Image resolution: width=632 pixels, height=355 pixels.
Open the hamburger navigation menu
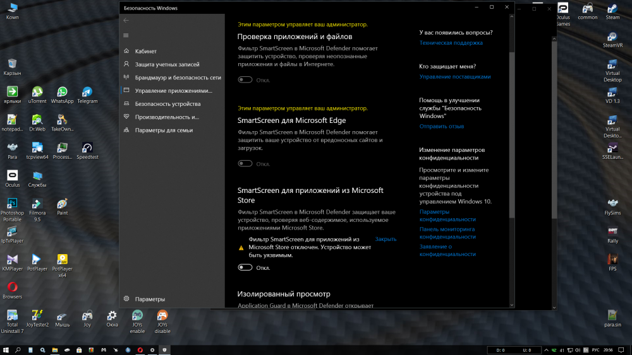pos(126,35)
